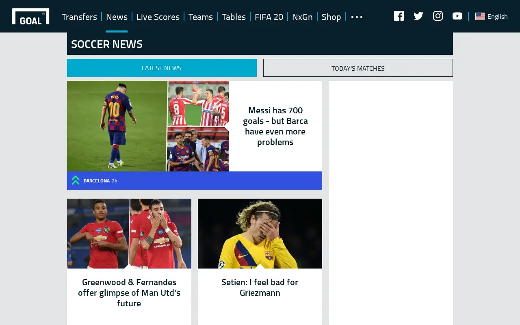Click the BARCELONA category tag

(x=97, y=180)
